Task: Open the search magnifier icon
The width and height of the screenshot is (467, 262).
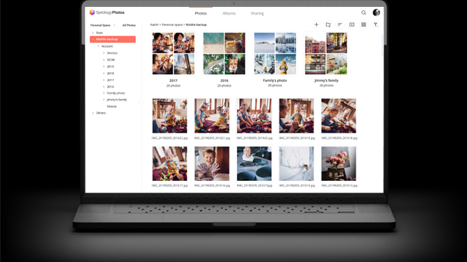Action: click(363, 12)
